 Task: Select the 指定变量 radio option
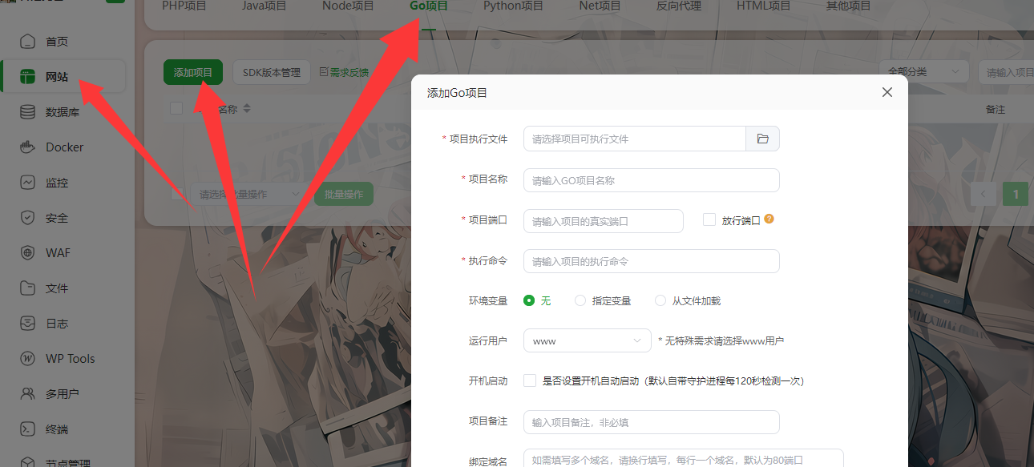point(580,300)
